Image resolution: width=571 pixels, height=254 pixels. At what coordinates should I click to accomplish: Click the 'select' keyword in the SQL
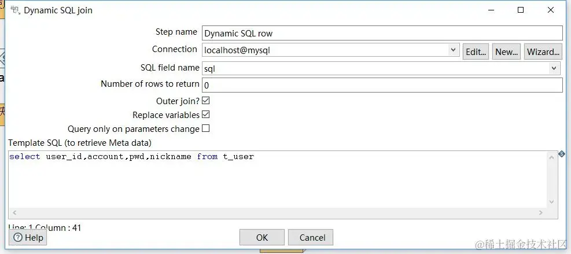(25, 157)
